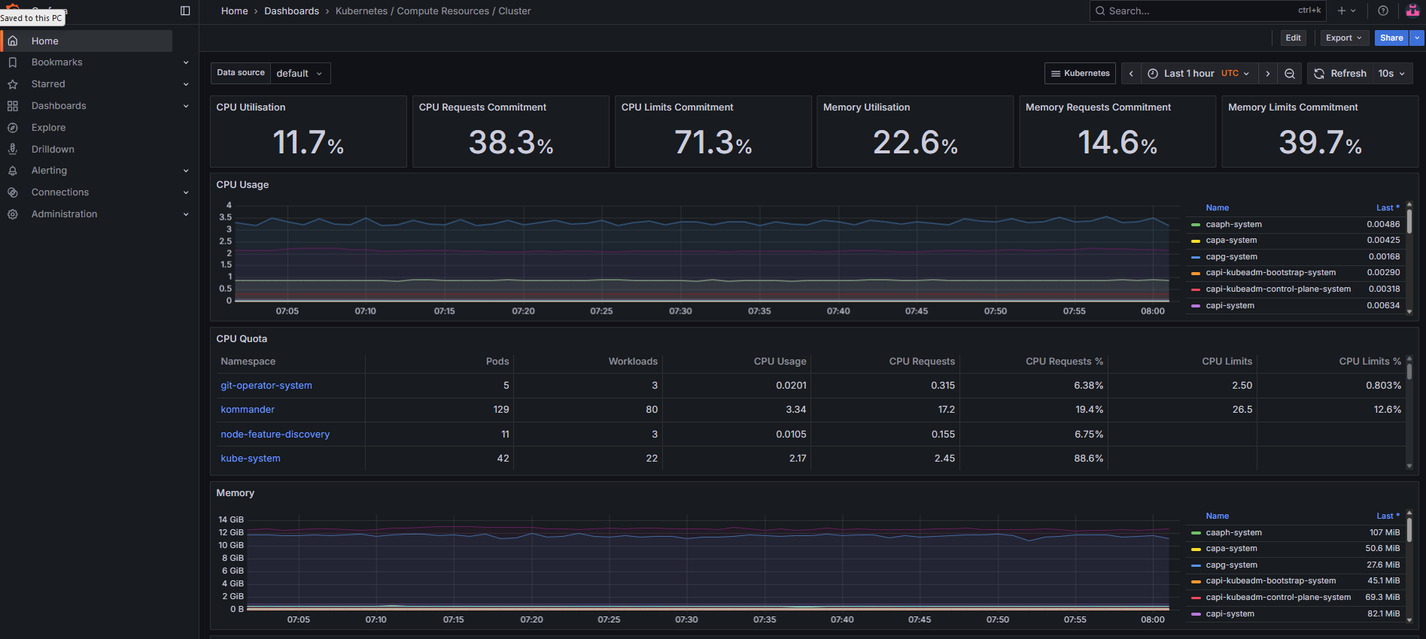Open the 10s refresh interval dropdown
Image resolution: width=1426 pixels, height=639 pixels.
[1392, 74]
